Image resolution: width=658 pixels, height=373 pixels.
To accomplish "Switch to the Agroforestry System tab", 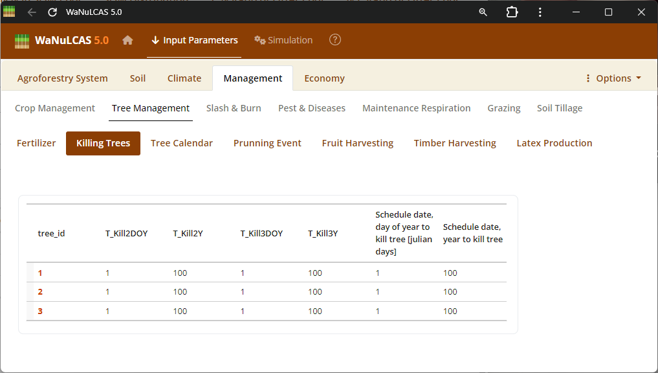I will click(x=63, y=78).
